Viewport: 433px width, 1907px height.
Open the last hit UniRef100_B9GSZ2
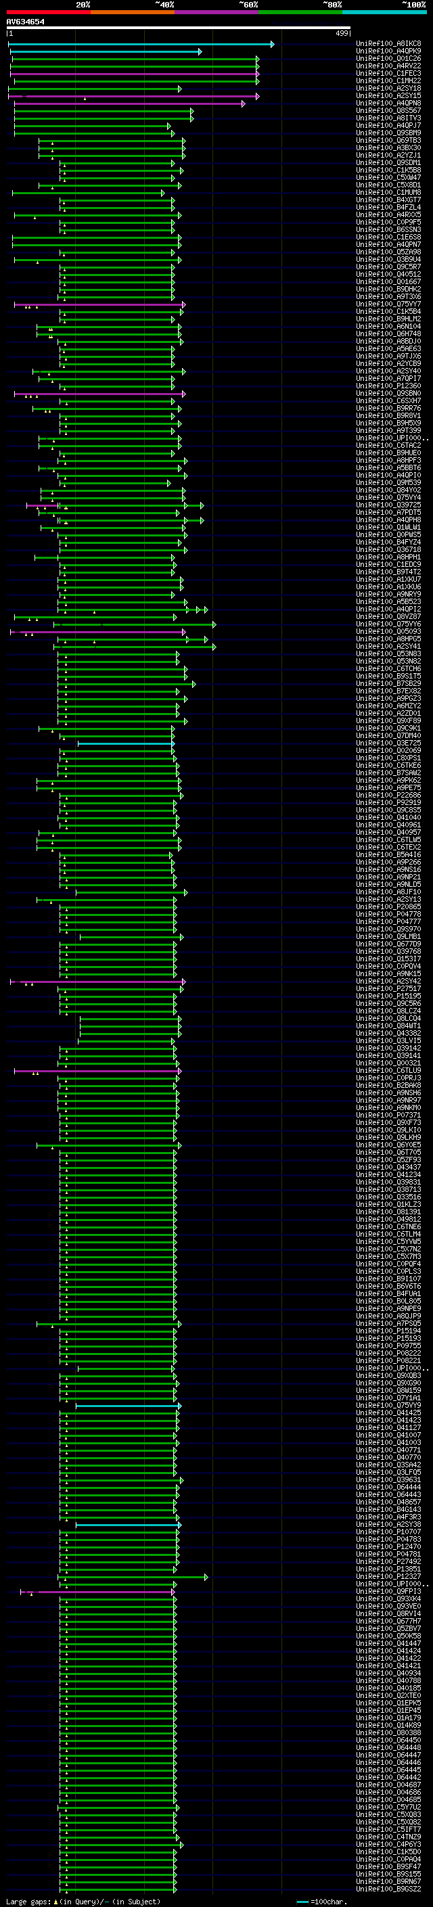(x=388, y=1889)
